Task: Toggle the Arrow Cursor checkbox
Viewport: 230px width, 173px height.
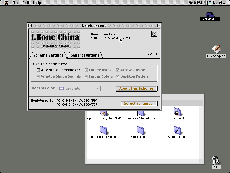Action: (x=118, y=70)
